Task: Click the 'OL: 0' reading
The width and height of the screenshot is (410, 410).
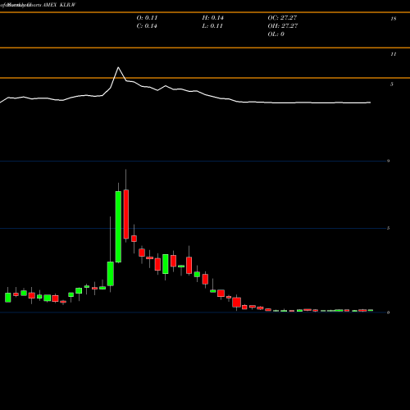Action: click(276, 34)
